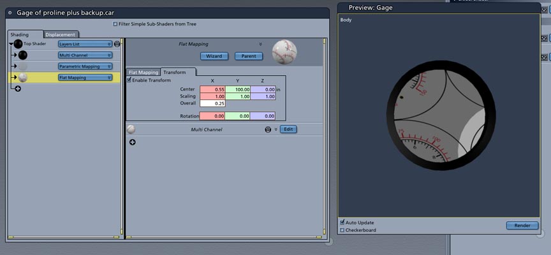
Task: Disable the Enable Transform checkbox
Action: pos(129,80)
